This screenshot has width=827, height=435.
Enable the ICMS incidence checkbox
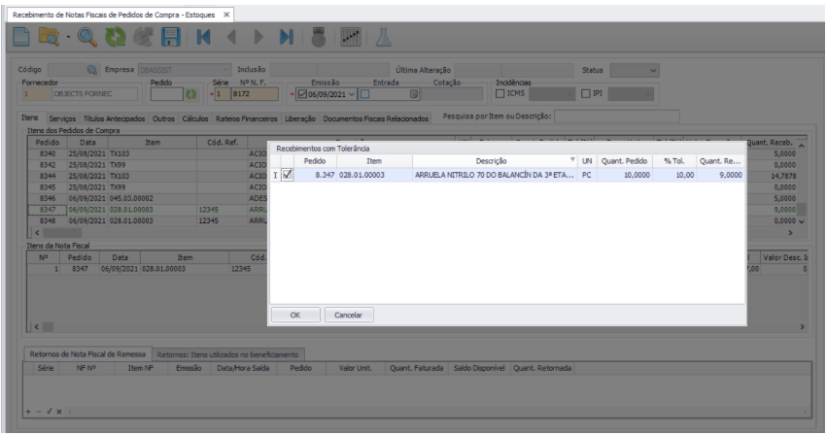click(500, 93)
